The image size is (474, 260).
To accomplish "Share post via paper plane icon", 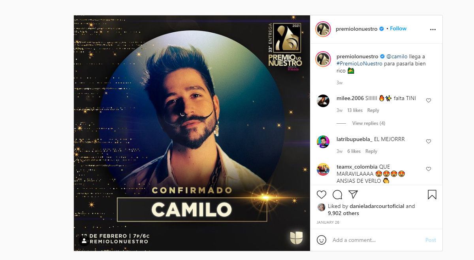I will tap(353, 195).
